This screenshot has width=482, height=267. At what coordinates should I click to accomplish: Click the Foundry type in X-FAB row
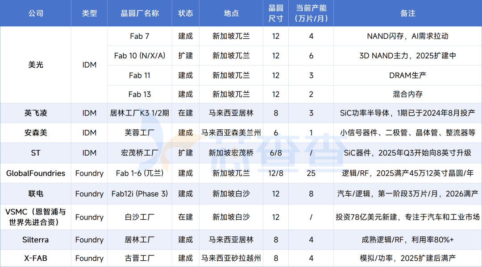click(x=89, y=258)
